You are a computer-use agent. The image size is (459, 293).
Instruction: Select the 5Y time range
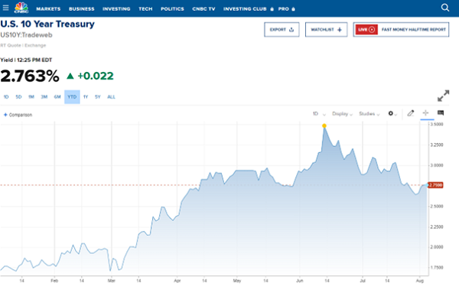tap(97, 97)
